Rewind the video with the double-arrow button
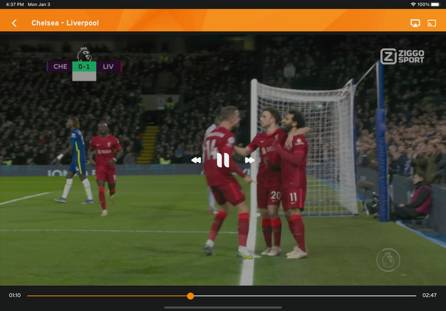 pos(196,160)
